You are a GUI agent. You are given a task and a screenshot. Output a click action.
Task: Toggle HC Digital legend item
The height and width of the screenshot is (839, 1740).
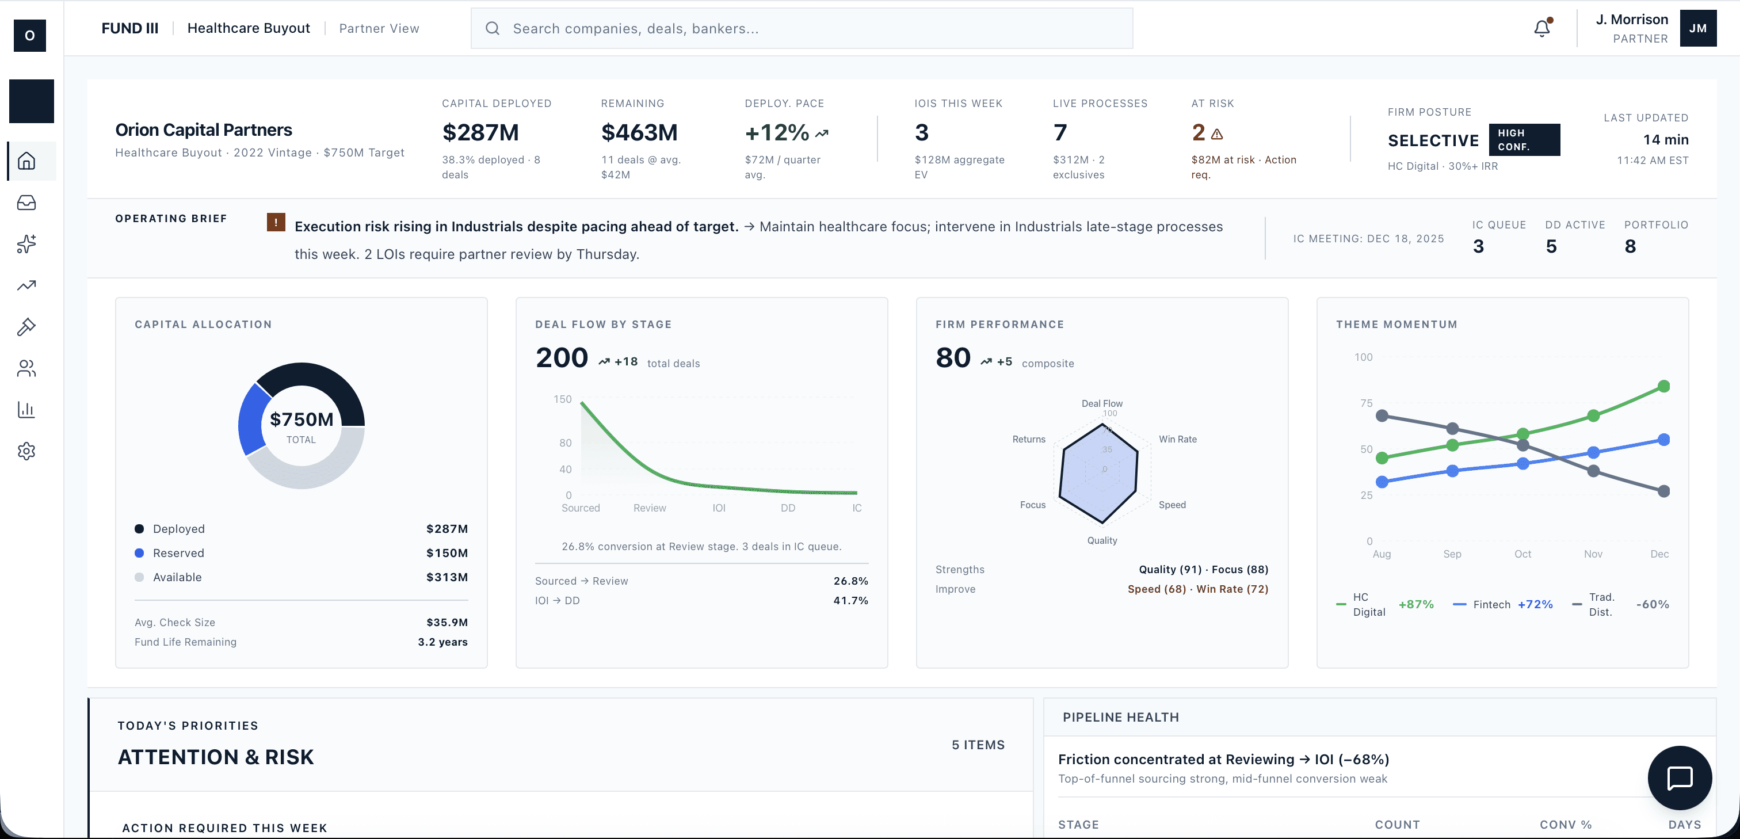click(x=1368, y=604)
